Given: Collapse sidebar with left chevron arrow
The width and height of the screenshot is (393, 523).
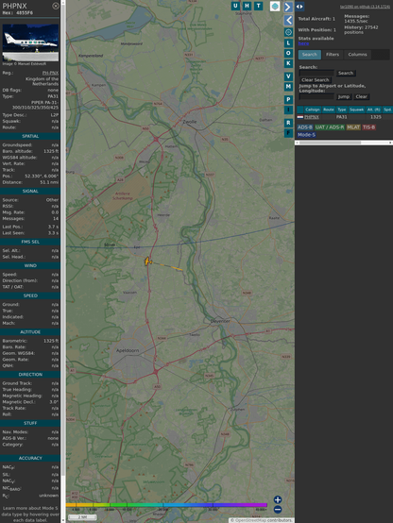Looking at the screenshot, I should click(288, 21).
